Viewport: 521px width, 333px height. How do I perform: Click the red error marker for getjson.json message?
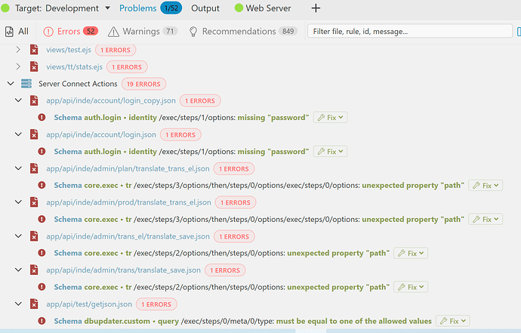click(42, 321)
